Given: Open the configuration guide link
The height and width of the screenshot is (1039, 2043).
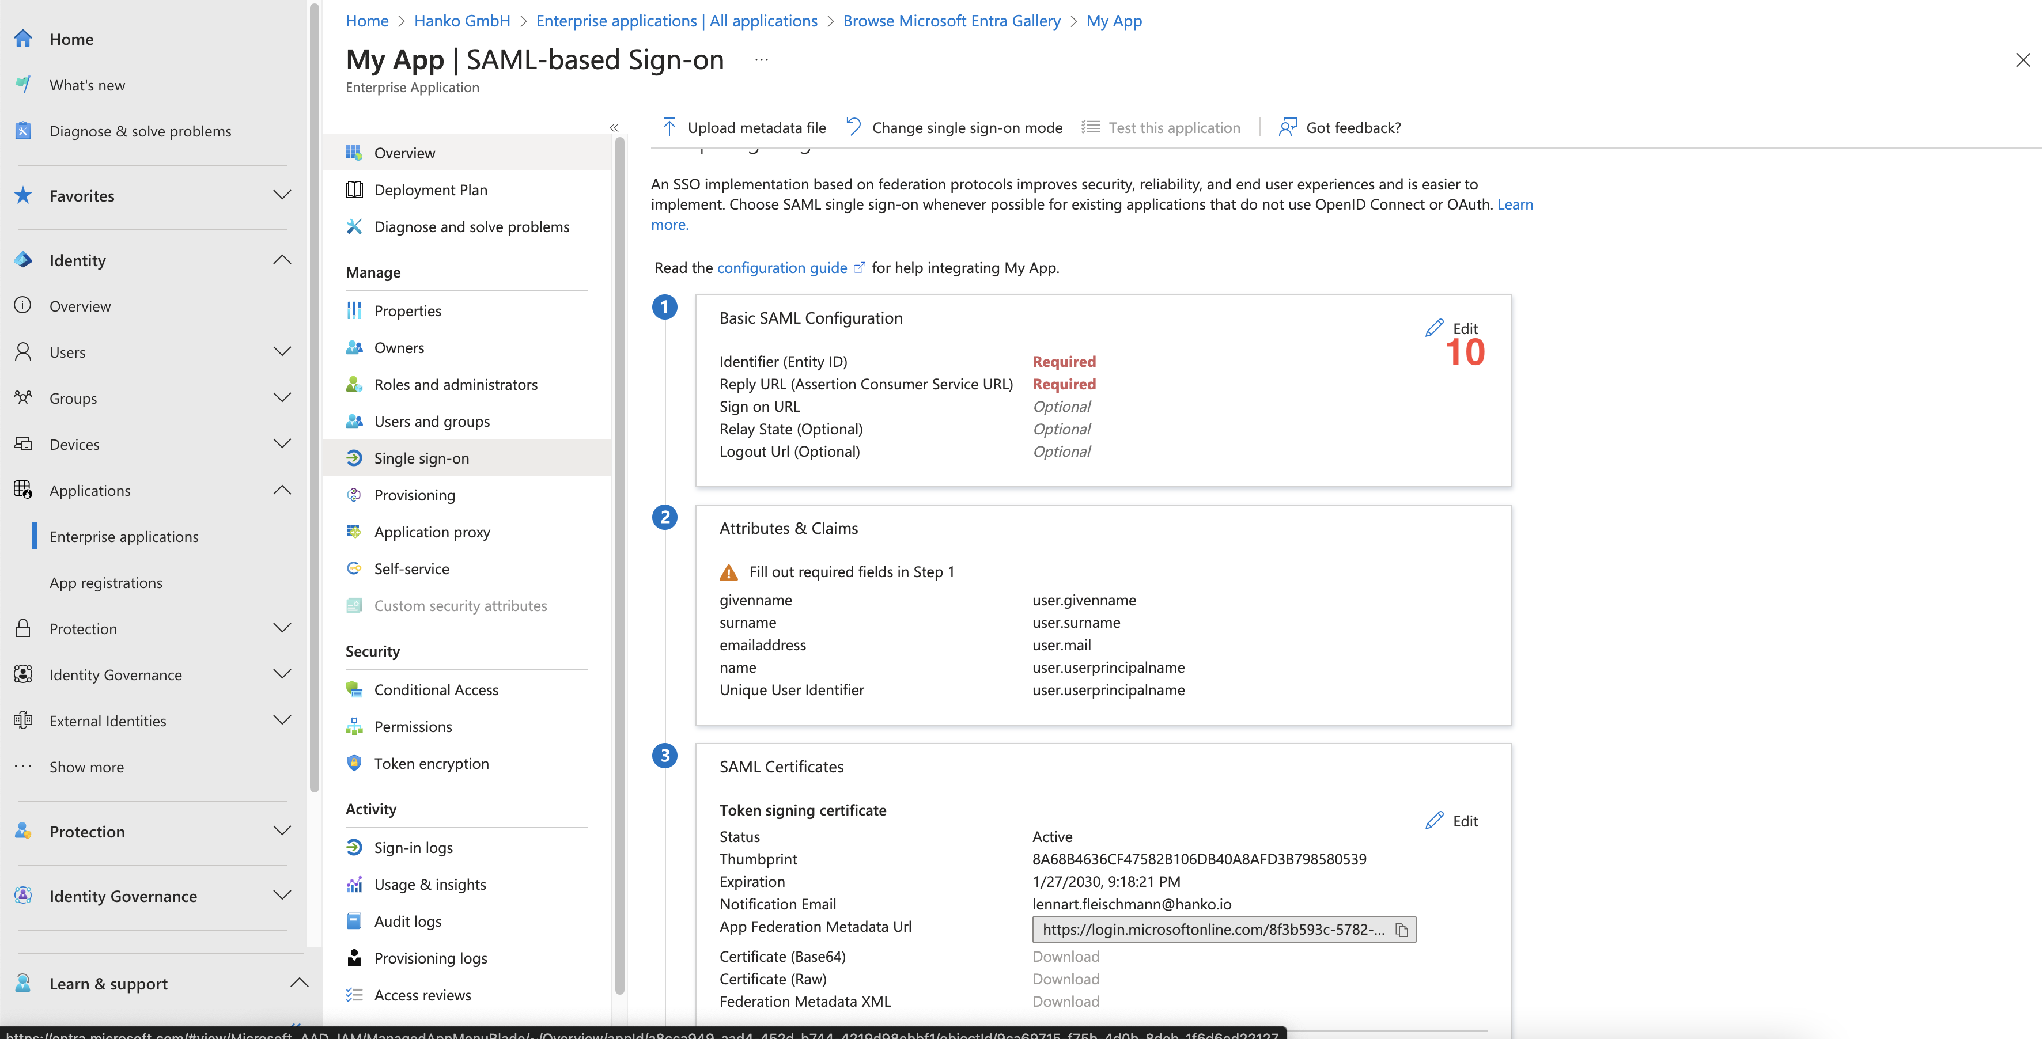Looking at the screenshot, I should pyautogui.click(x=782, y=268).
